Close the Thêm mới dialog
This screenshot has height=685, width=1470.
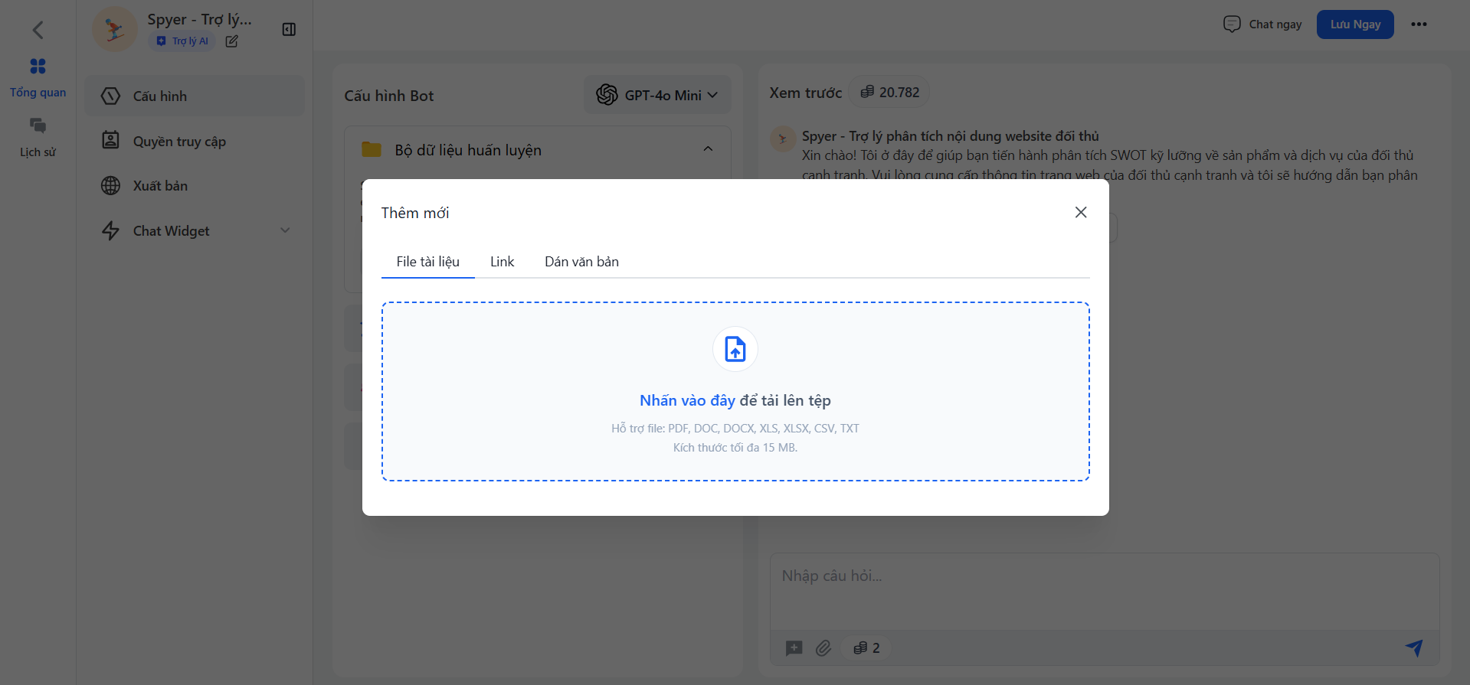tap(1080, 212)
